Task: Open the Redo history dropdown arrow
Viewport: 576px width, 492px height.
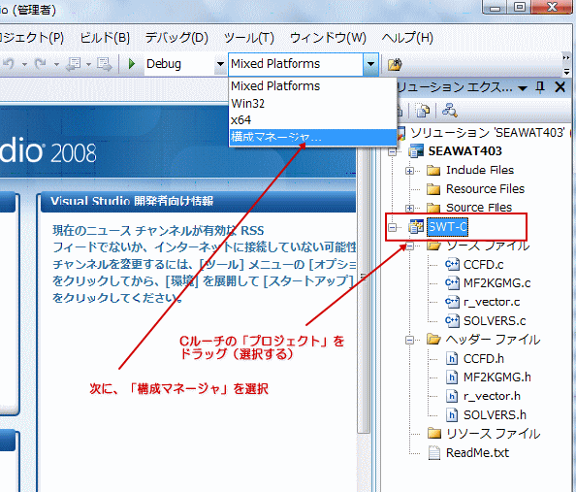Action: [x=56, y=64]
